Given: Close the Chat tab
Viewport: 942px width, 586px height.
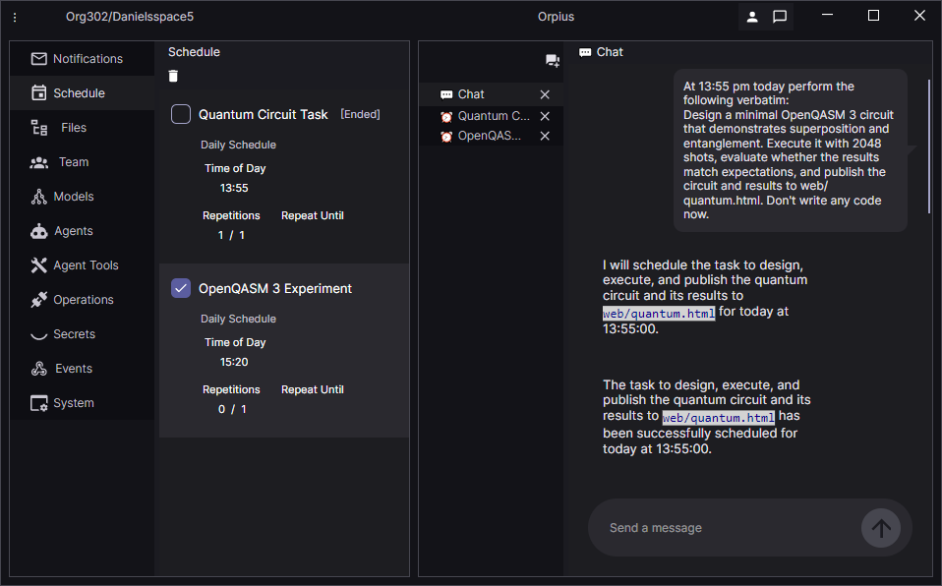Looking at the screenshot, I should (545, 94).
